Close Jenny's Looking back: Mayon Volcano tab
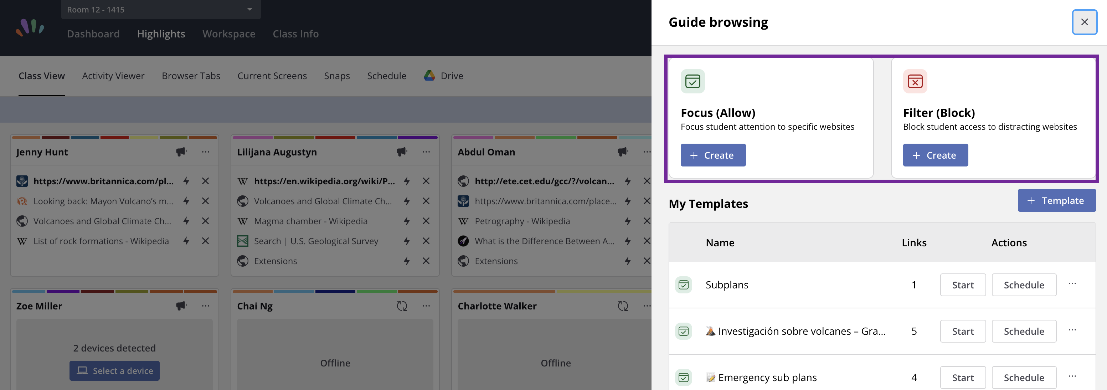This screenshot has width=1107, height=390. [205, 201]
